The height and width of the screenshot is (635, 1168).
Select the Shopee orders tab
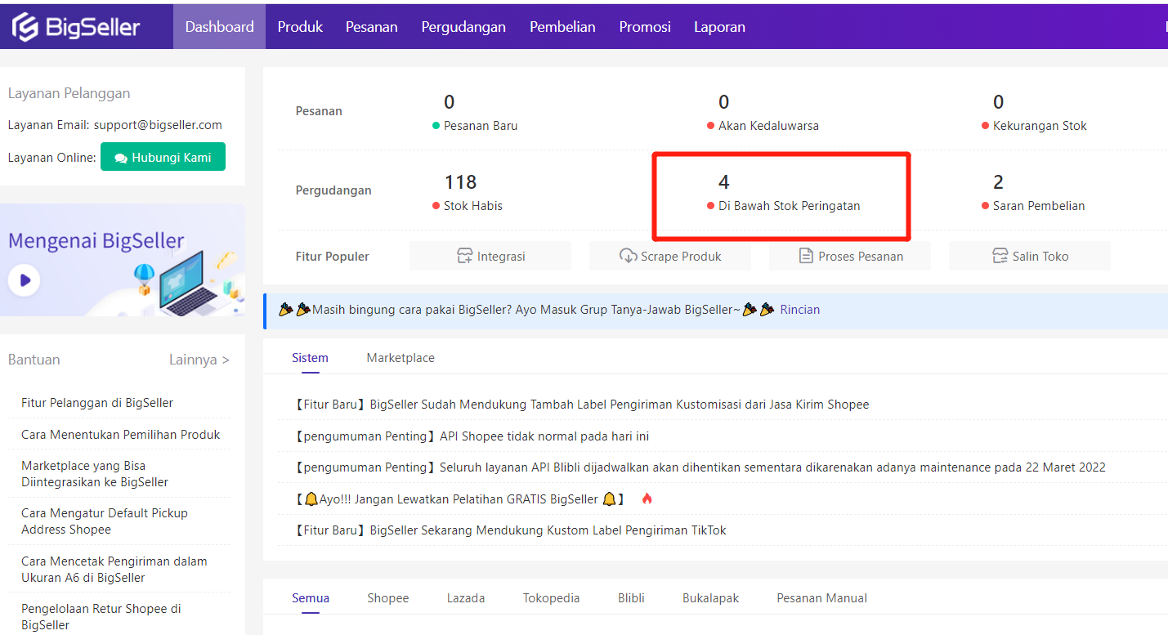tap(387, 598)
